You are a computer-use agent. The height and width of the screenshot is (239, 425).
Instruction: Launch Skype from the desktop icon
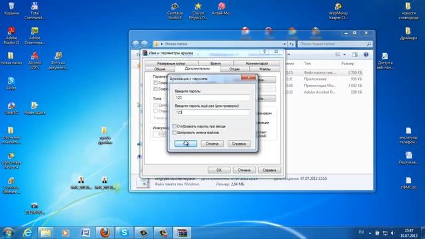coord(11,83)
